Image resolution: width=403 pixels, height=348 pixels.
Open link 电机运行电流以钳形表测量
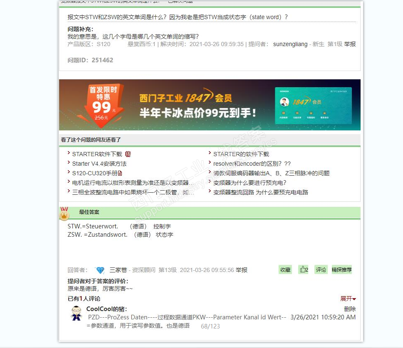point(133,183)
